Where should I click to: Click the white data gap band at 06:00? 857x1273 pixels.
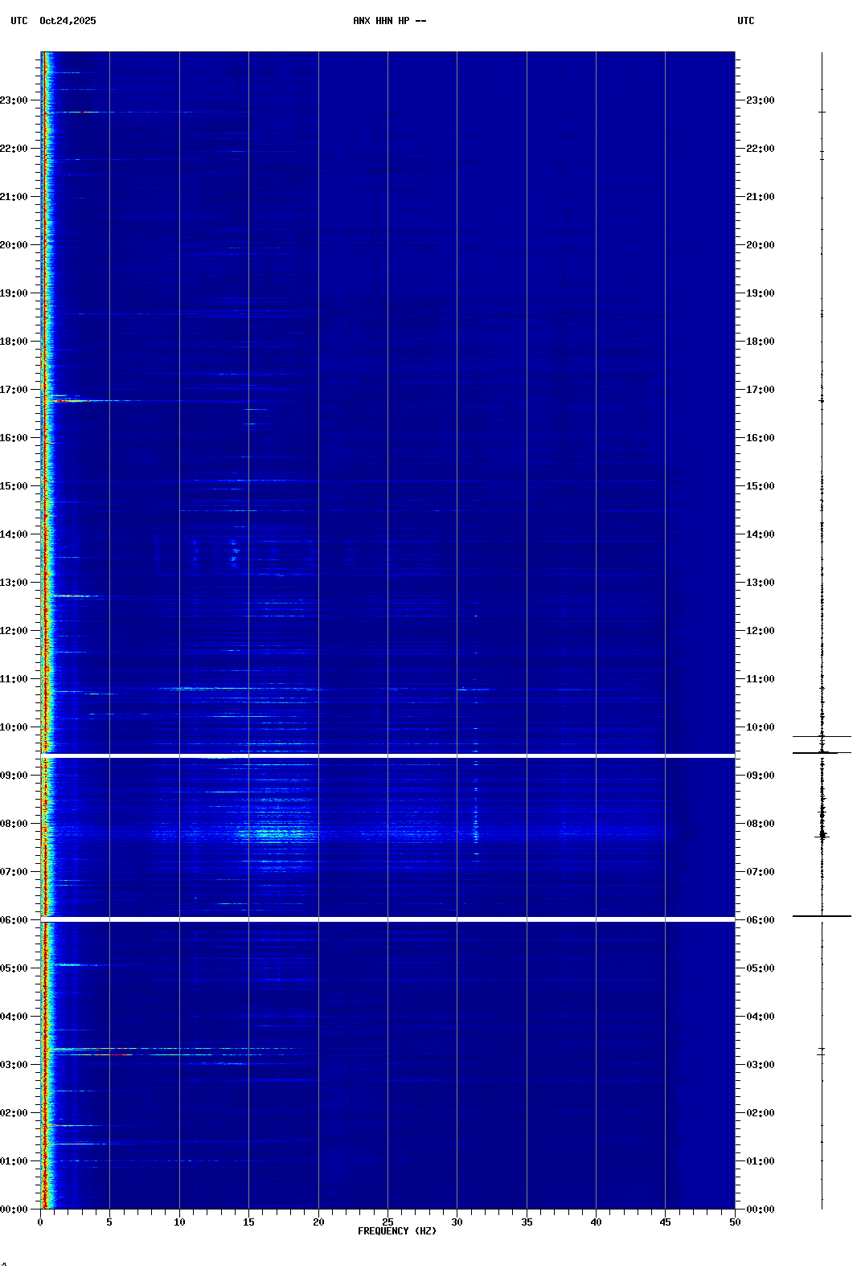[387, 919]
